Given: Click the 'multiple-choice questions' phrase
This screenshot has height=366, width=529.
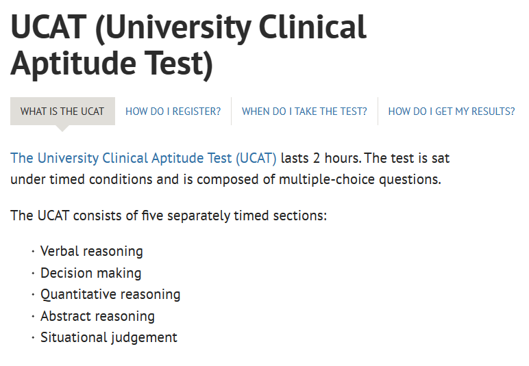Looking at the screenshot, I should pos(360,179).
